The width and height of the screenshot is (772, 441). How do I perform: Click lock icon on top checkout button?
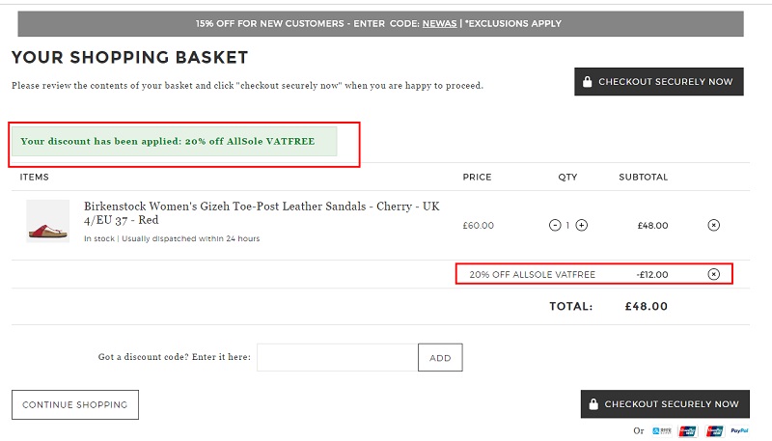[587, 81]
